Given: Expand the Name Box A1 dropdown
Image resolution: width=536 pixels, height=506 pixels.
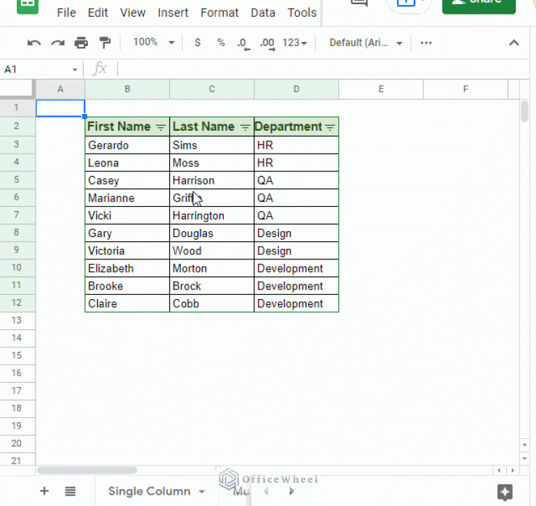Looking at the screenshot, I should click(75, 70).
